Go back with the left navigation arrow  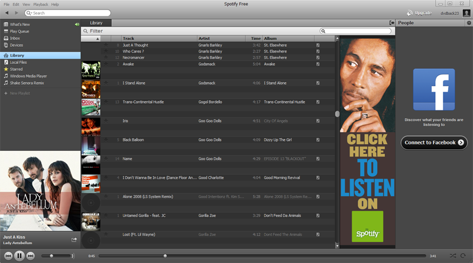pos(7,13)
